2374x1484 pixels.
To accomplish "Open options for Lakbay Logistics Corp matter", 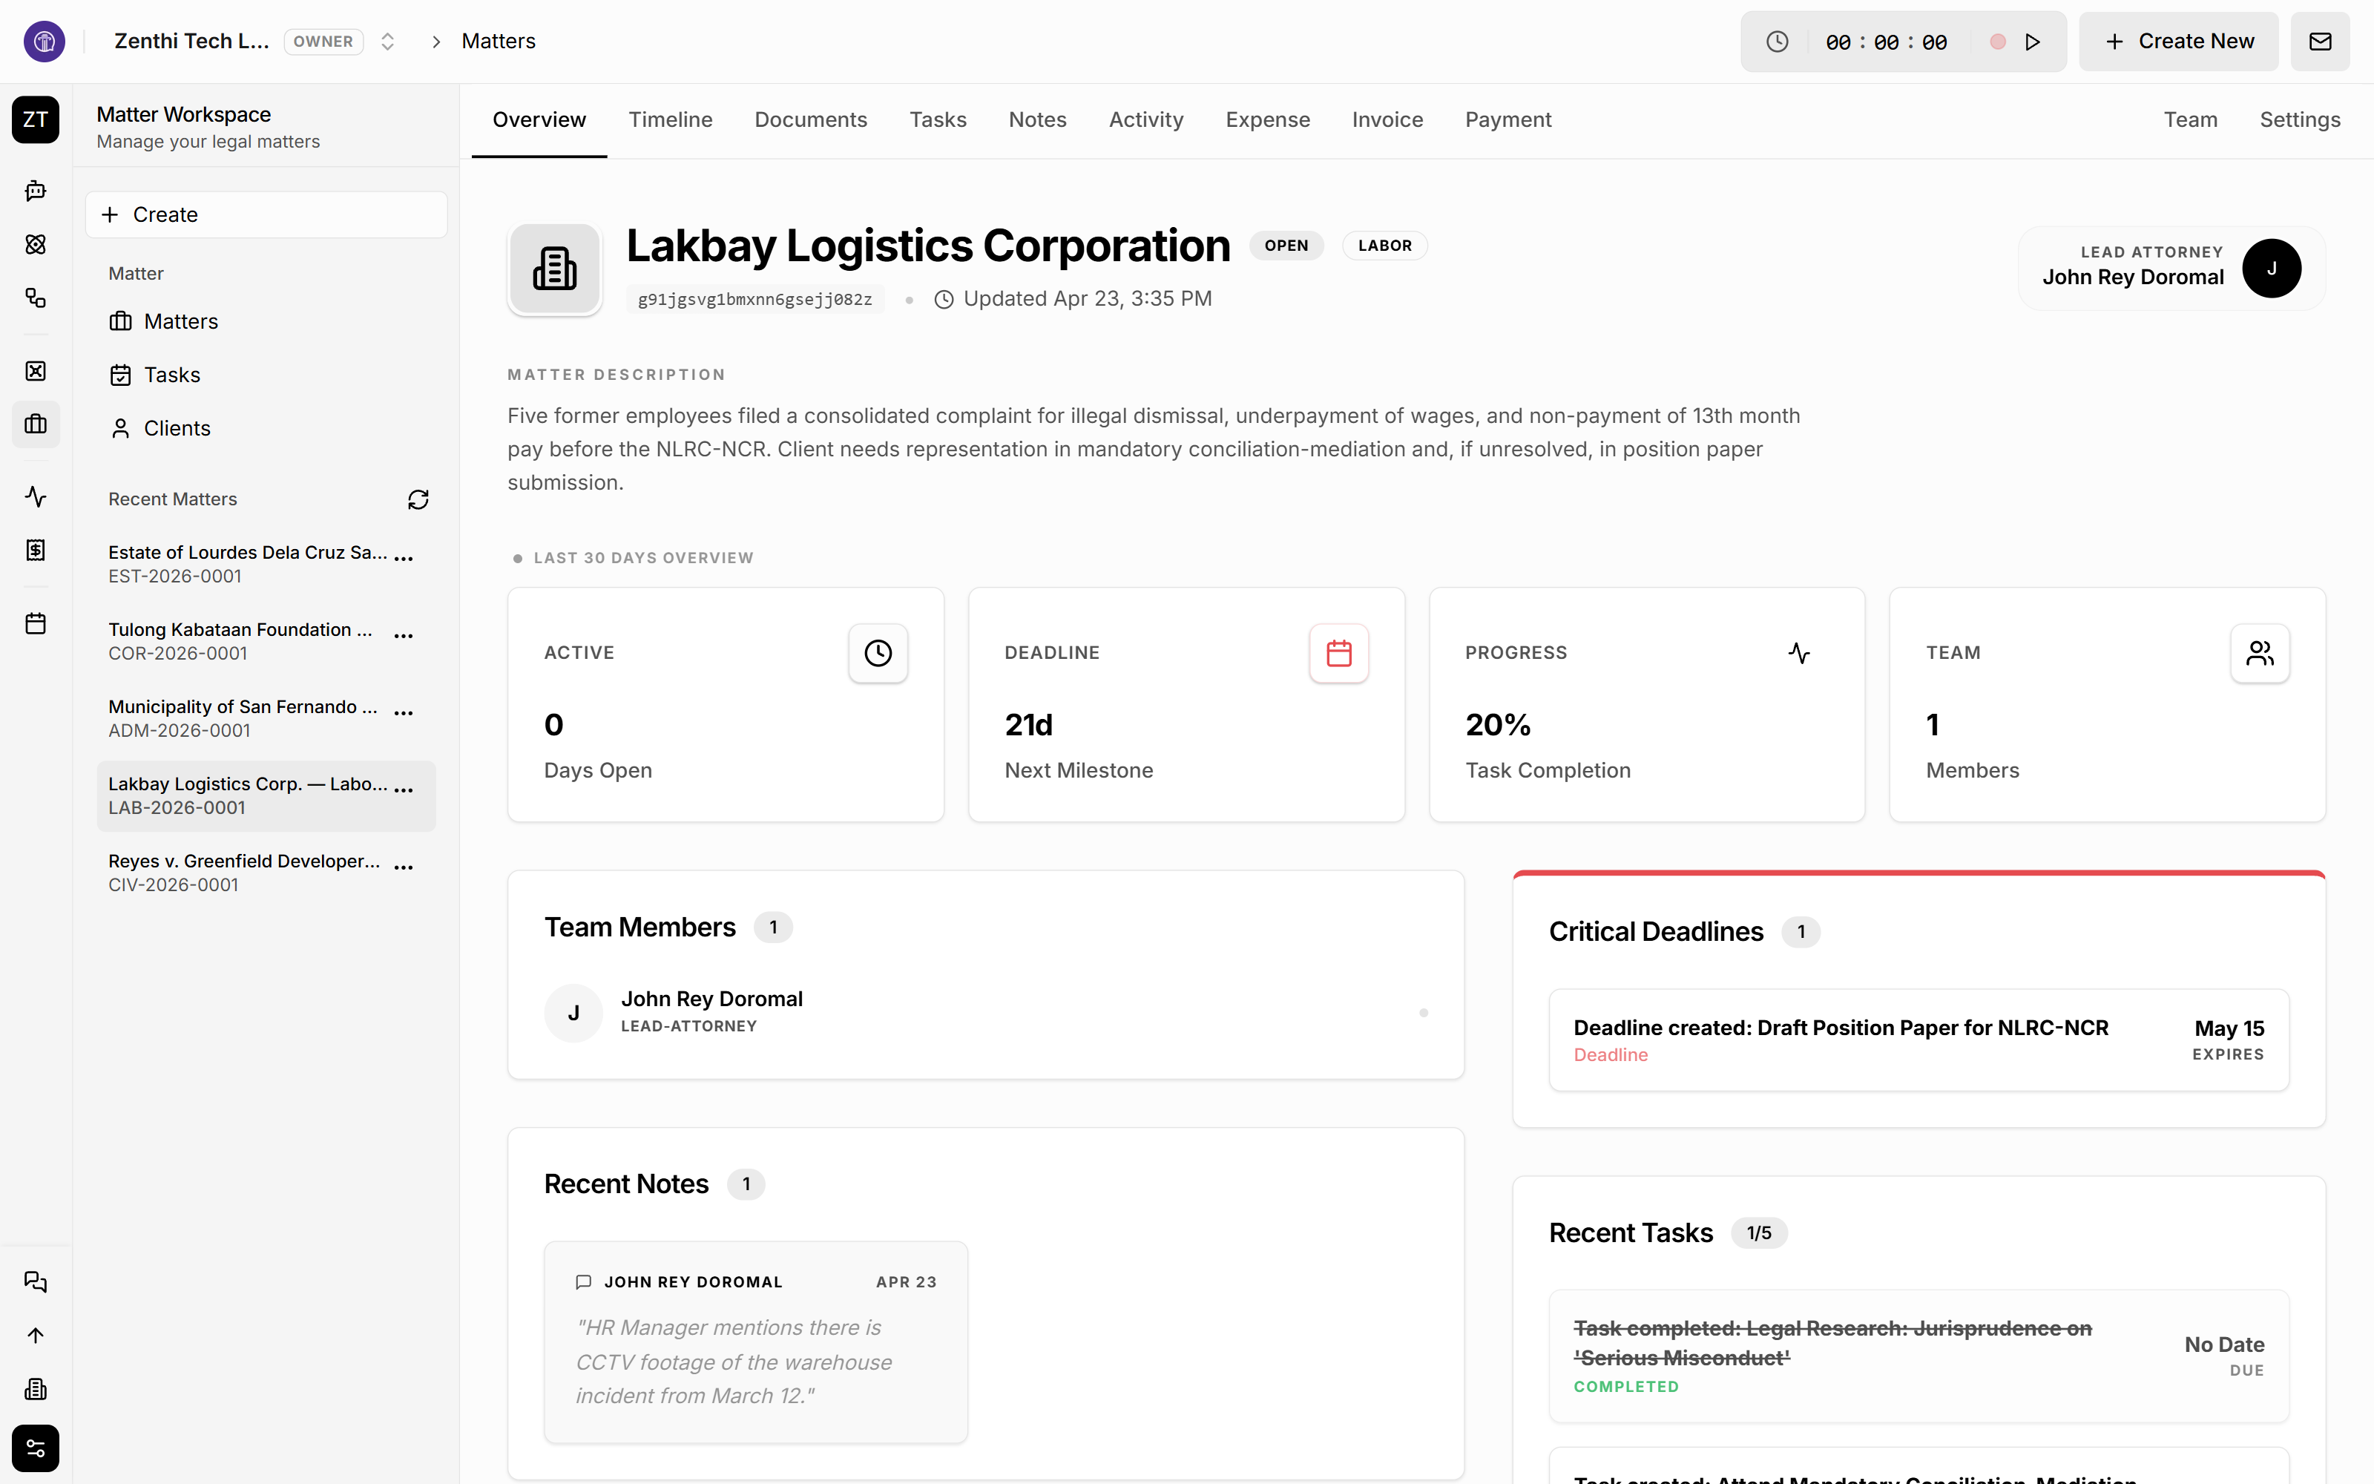I will [x=403, y=790].
